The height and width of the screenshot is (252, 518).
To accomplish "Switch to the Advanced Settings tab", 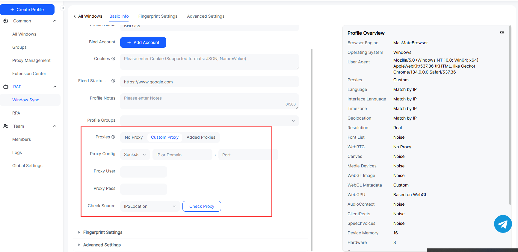I will pyautogui.click(x=206, y=16).
